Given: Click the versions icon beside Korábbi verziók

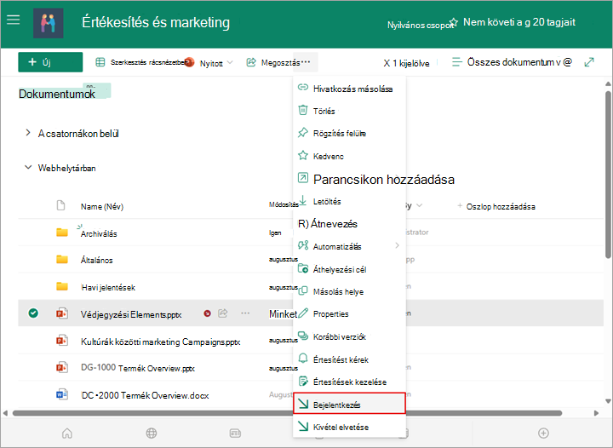Looking at the screenshot, I should [303, 336].
